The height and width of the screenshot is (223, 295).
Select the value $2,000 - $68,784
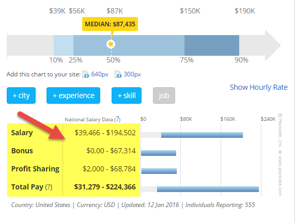(x=109, y=169)
